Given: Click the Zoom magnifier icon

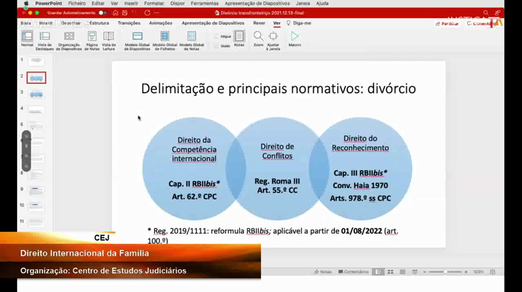Looking at the screenshot, I should pyautogui.click(x=258, y=36).
